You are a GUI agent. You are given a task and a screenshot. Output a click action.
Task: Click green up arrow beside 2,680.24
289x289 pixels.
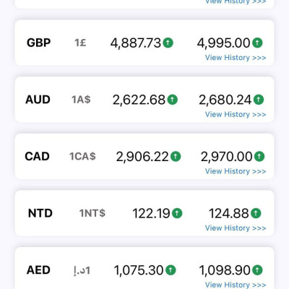[x=259, y=100]
